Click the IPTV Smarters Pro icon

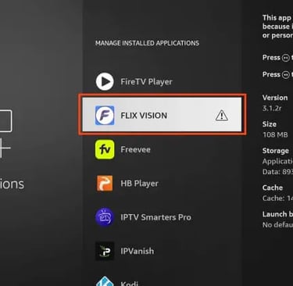[105, 217]
